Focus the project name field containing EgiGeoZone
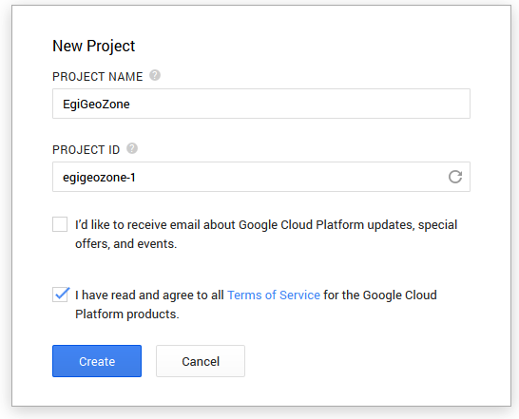Viewport: 519px width, 419px height. click(x=261, y=104)
